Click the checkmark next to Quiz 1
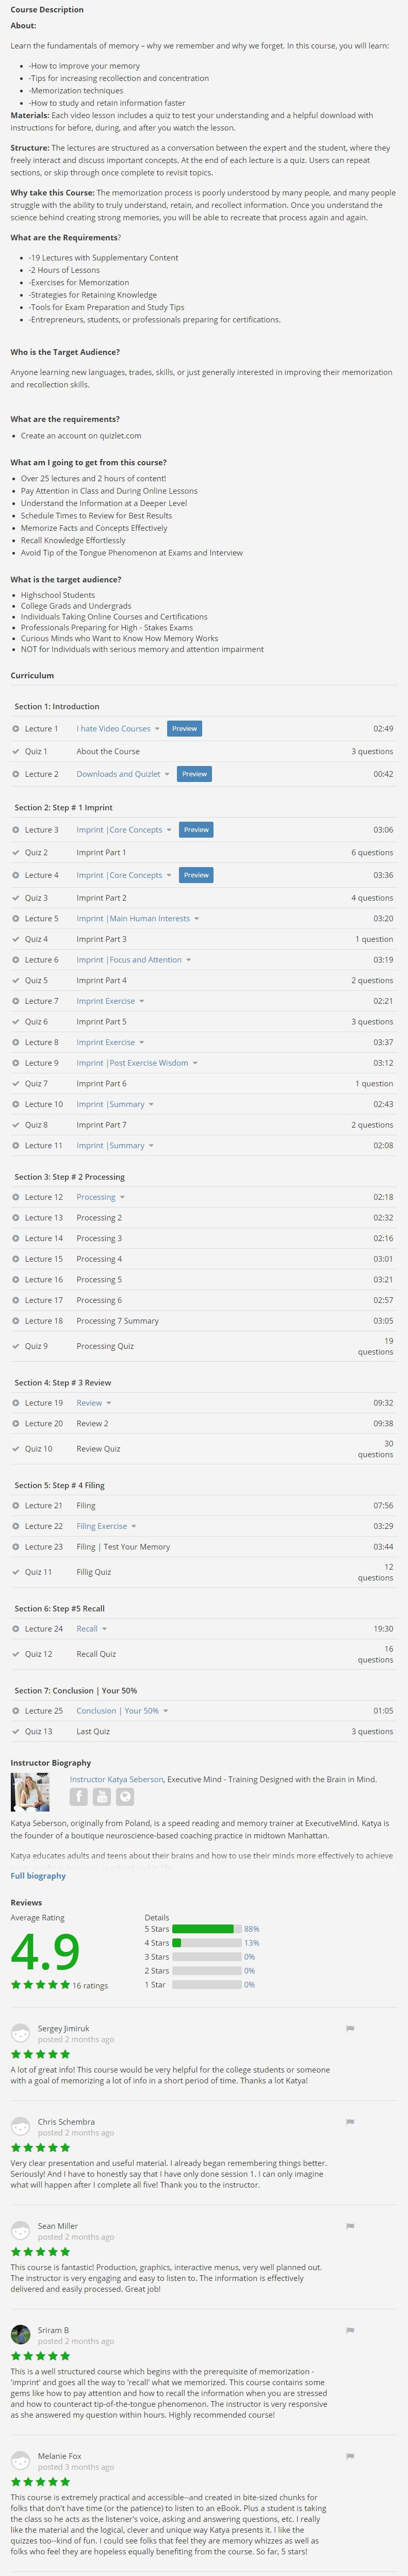Image resolution: width=408 pixels, height=2576 pixels. (x=16, y=752)
